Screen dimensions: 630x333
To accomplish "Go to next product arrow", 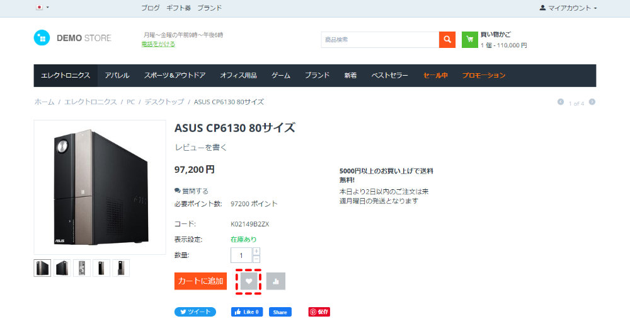I will click(x=592, y=102).
